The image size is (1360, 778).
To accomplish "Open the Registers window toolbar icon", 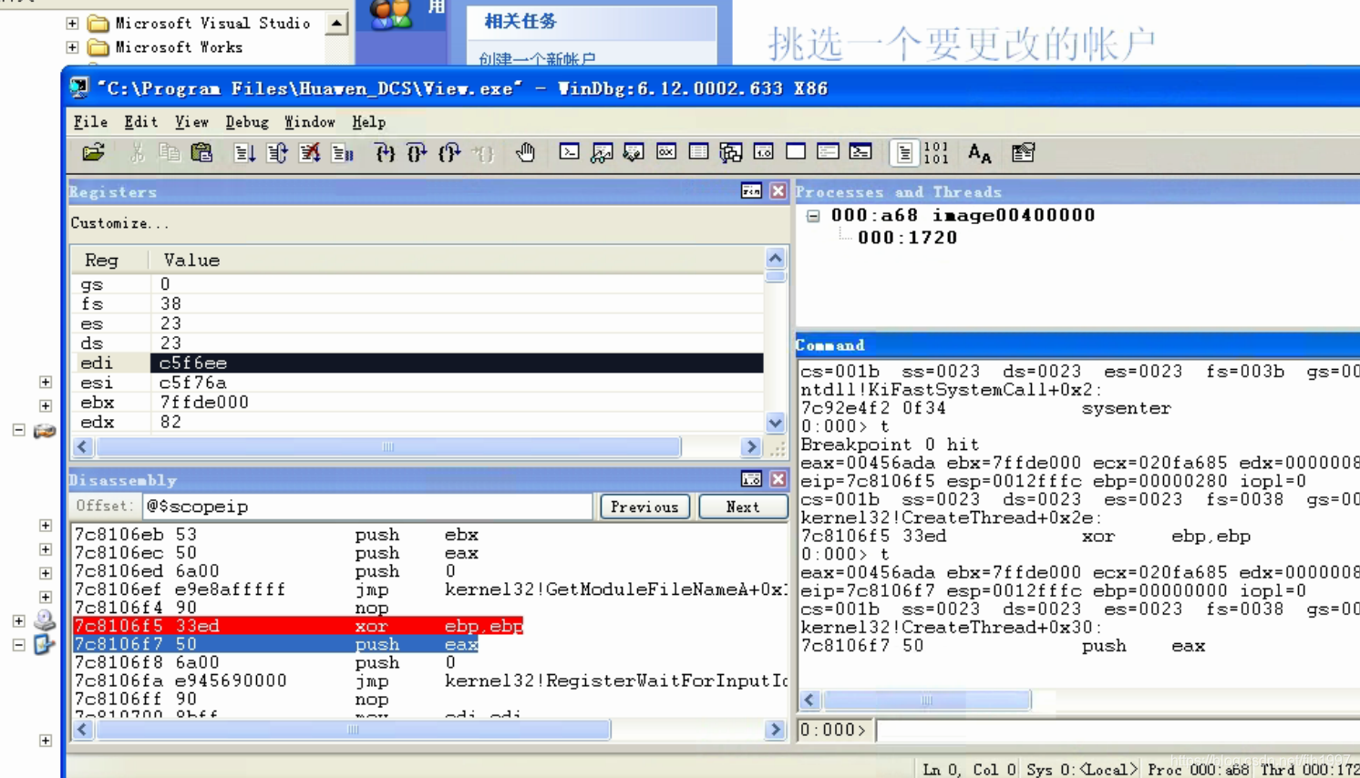I will pyautogui.click(x=666, y=152).
